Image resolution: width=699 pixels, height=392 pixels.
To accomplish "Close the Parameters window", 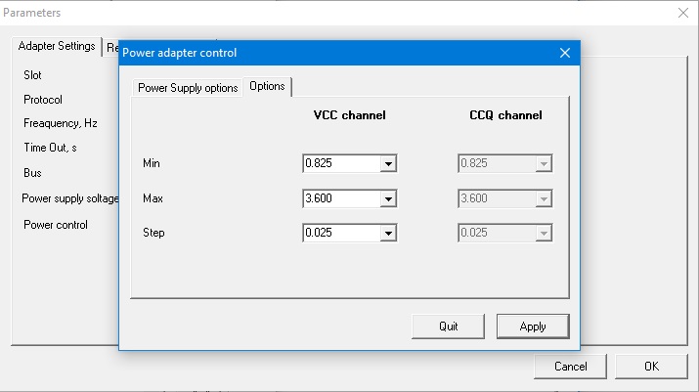I will point(682,13).
